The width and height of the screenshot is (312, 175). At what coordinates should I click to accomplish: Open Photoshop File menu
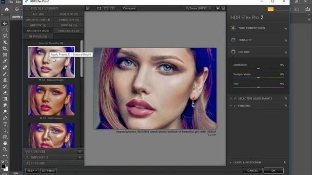(11, 2)
